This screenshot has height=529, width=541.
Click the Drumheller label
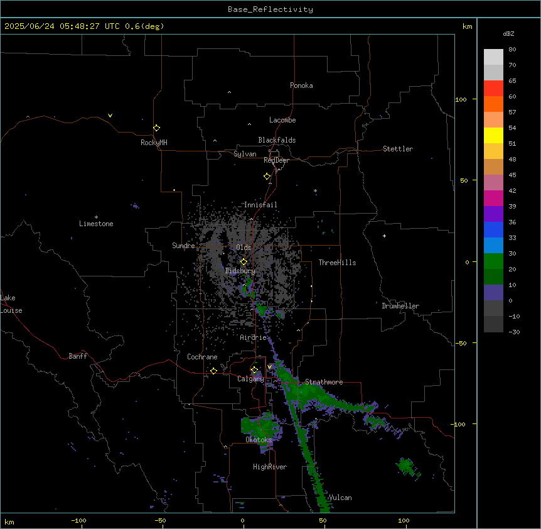[x=400, y=306]
